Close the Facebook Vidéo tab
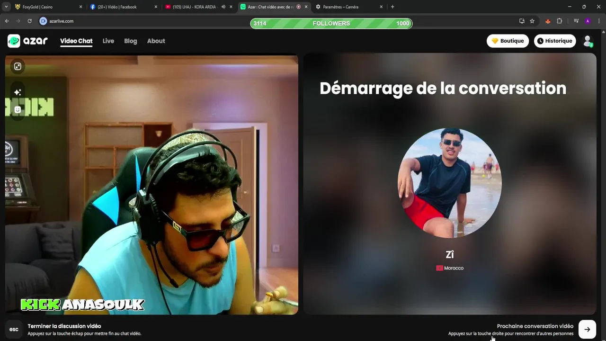This screenshot has height=341, width=606. pos(156,7)
